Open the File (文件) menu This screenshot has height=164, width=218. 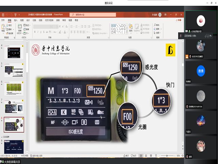point(3,20)
